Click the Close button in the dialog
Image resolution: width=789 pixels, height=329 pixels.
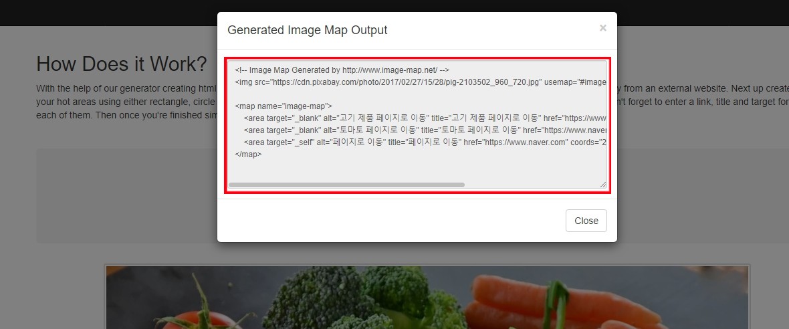(x=586, y=221)
